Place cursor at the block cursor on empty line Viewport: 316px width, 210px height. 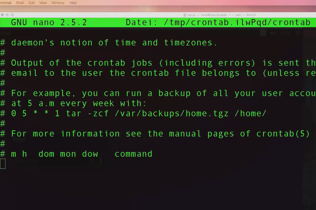pos(3,164)
